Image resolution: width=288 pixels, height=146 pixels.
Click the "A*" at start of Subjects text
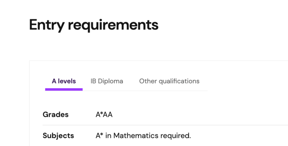coord(99,136)
